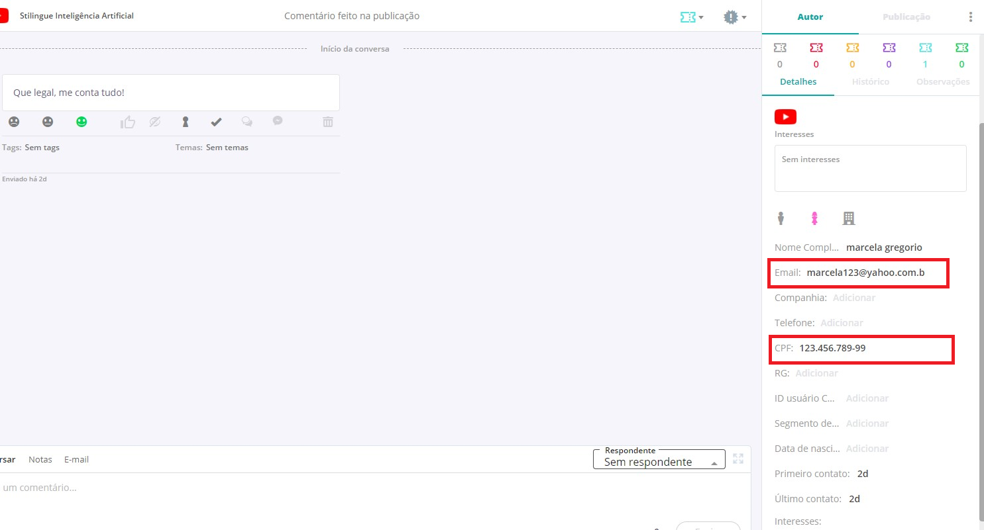984x530 pixels.
Task: Click Adicionar next to Telefone
Action: click(x=842, y=323)
